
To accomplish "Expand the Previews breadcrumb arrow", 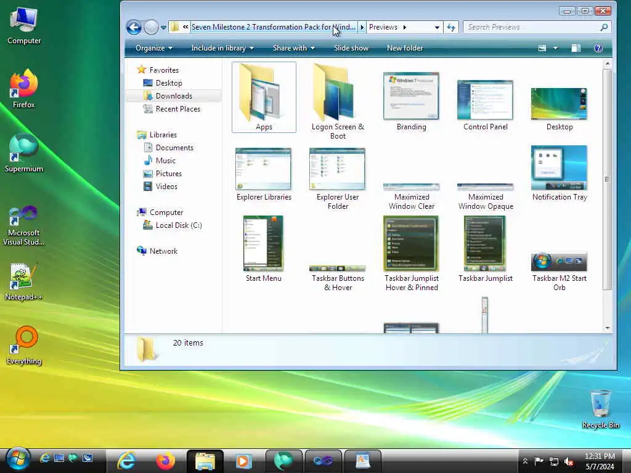I will tap(404, 27).
